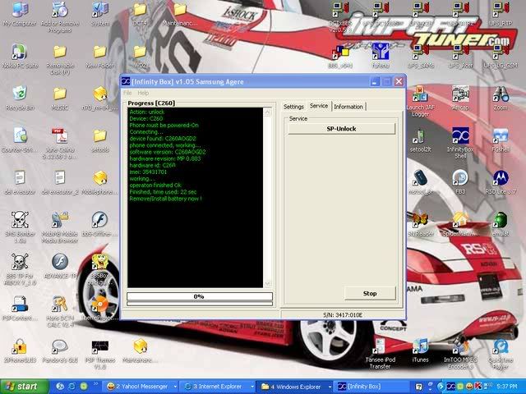
Task: Open Internet Explorer taskbar group
Action: tap(218, 387)
